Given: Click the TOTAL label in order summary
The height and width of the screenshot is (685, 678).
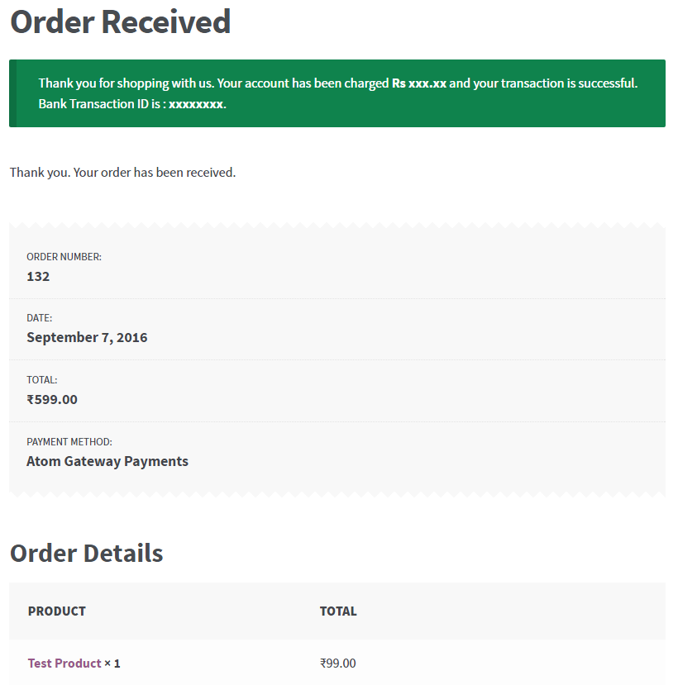Looking at the screenshot, I should tap(41, 380).
